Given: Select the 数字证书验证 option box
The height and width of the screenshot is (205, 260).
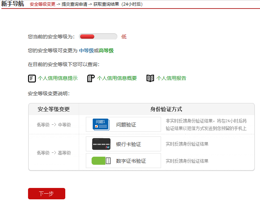Looking at the screenshot, I should point(123,161).
